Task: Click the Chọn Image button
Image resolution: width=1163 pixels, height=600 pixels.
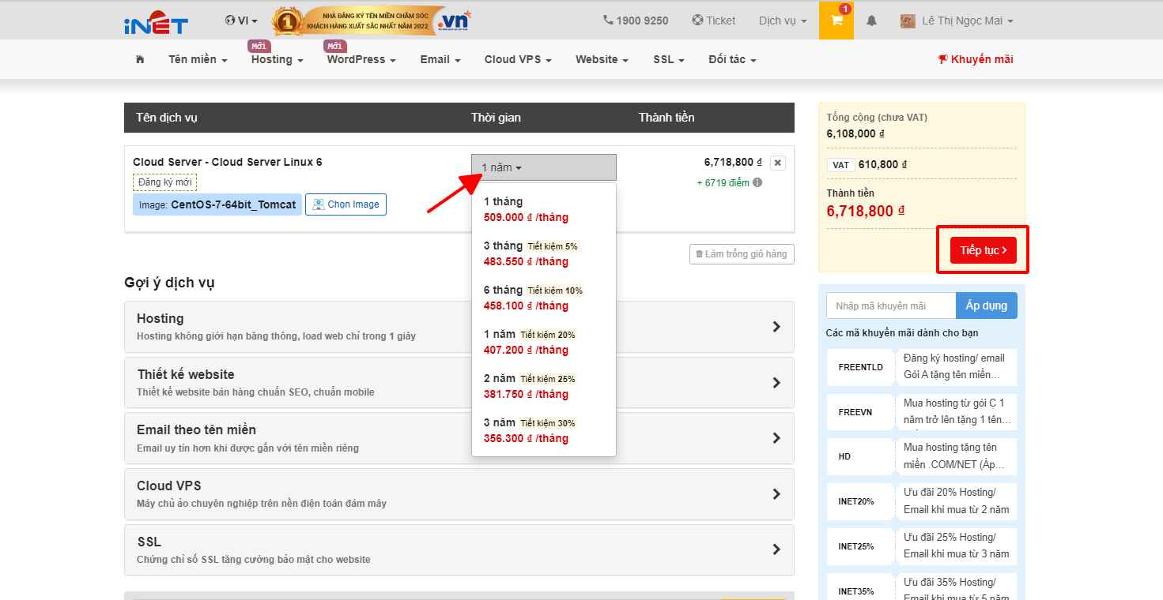Action: 346,204
